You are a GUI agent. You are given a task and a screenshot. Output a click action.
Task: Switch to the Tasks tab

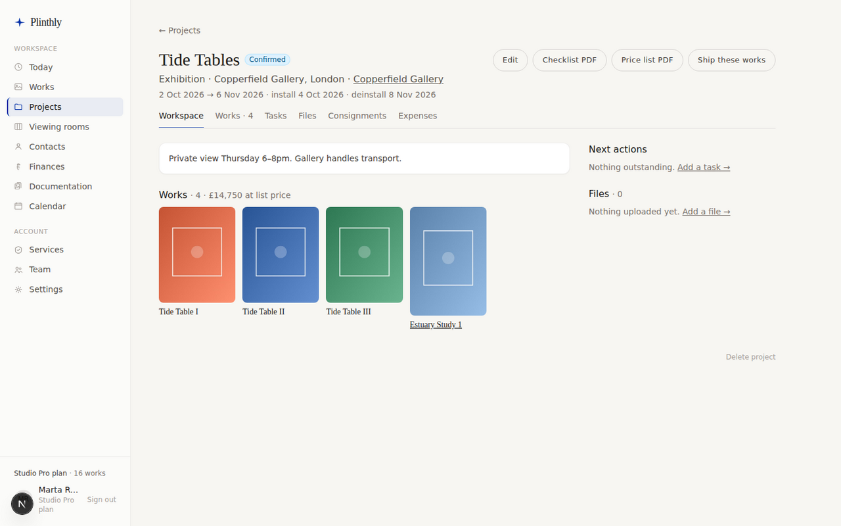(275, 116)
